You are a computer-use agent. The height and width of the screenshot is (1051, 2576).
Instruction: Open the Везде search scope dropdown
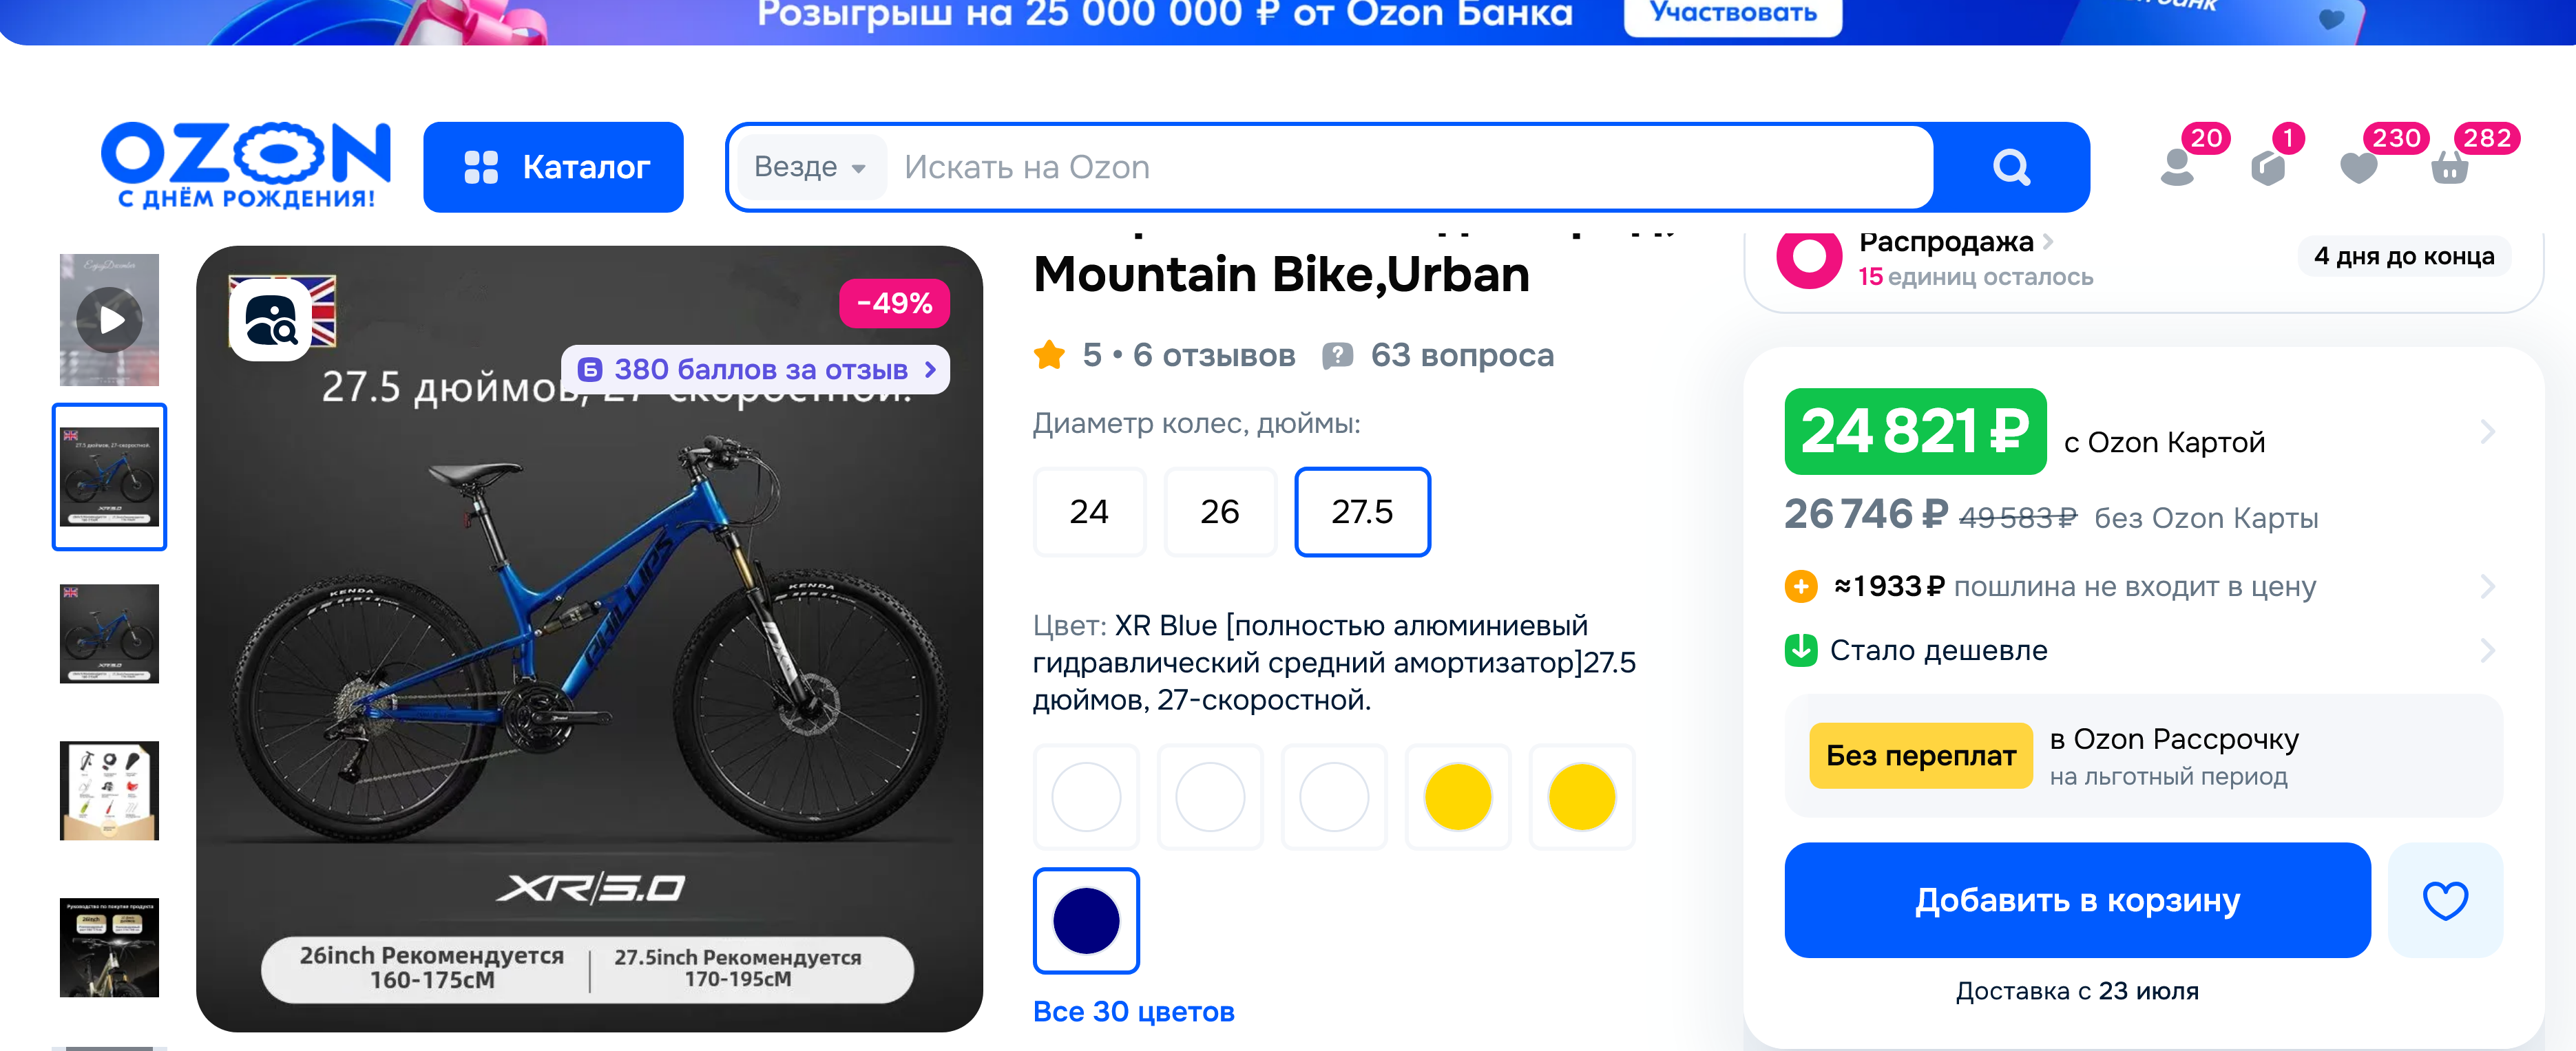(810, 167)
